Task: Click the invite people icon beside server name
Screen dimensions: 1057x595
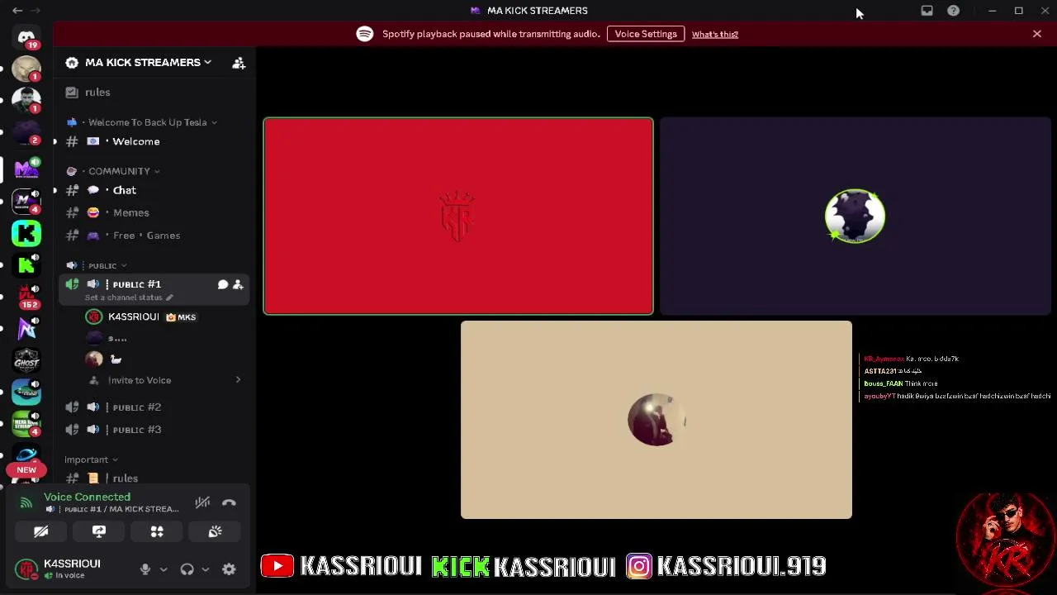Action: pyautogui.click(x=239, y=63)
